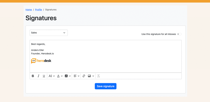Remove formatting with the Tx icon

99,76
